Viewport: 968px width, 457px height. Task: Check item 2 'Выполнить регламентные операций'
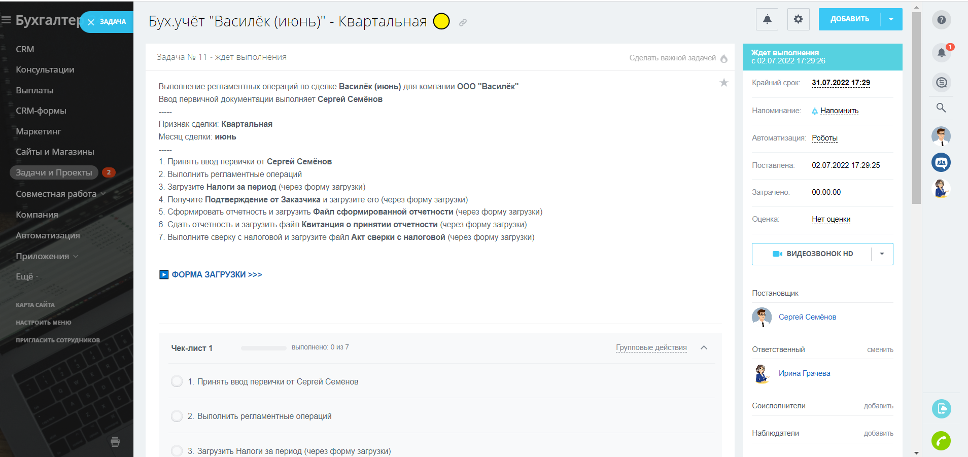coord(177,416)
